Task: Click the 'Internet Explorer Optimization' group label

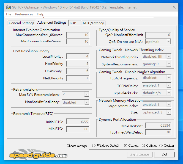Action: [x=37, y=30]
